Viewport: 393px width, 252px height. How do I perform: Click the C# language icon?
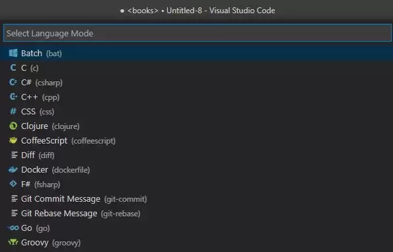13,82
